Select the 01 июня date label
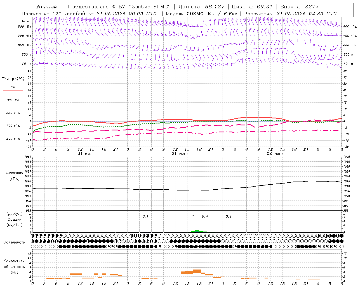 point(180,154)
